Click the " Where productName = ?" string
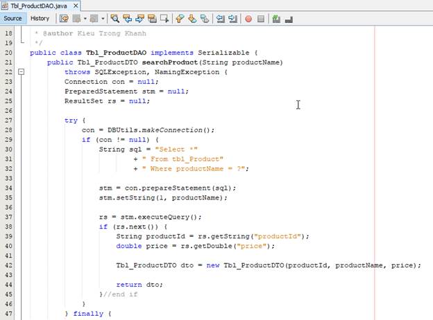 point(194,169)
